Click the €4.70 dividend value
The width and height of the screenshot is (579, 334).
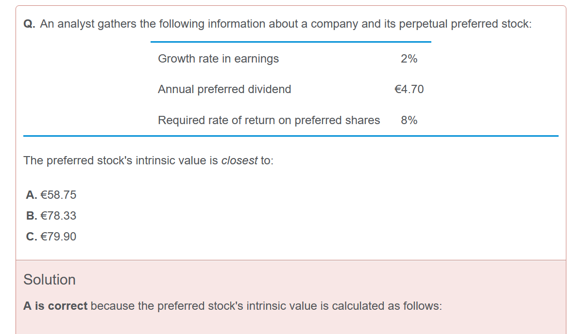click(409, 89)
